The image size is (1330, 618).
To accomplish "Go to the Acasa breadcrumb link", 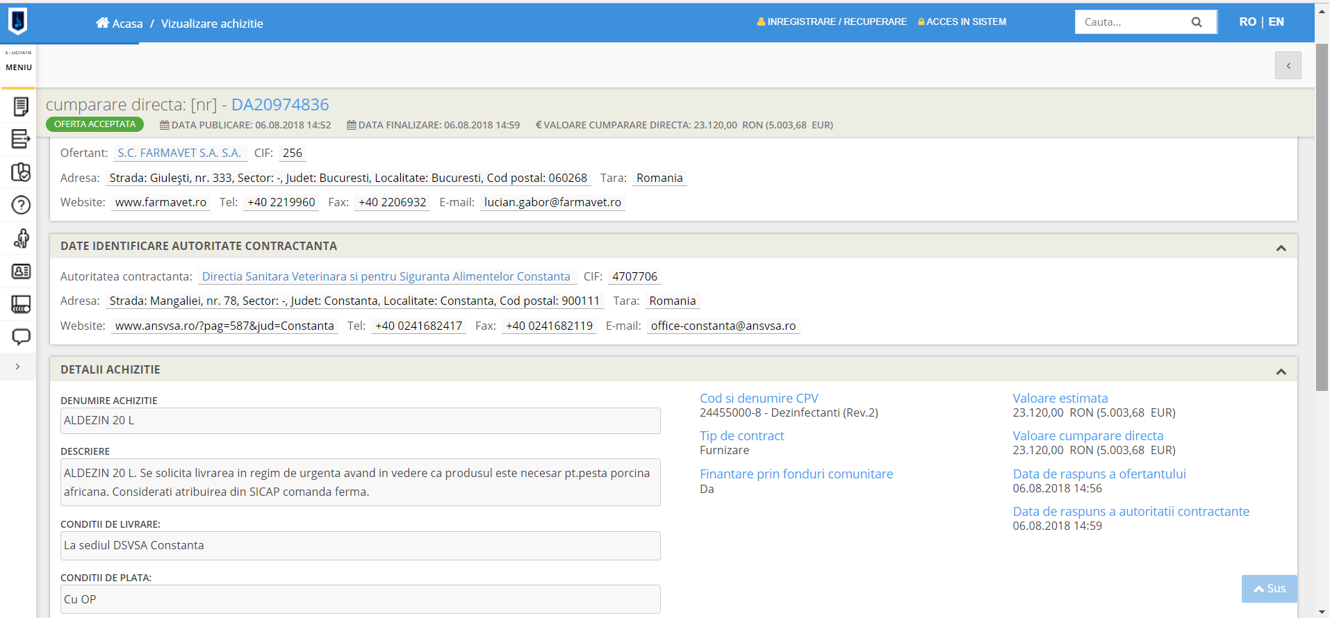I will 127,24.
